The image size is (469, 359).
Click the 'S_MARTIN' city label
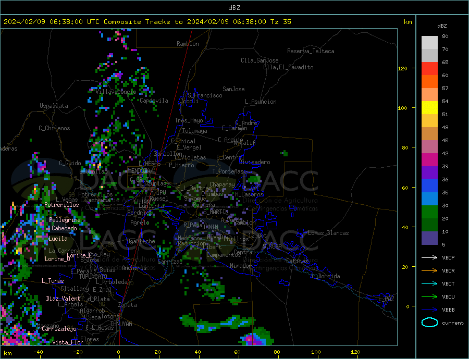tap(216, 212)
